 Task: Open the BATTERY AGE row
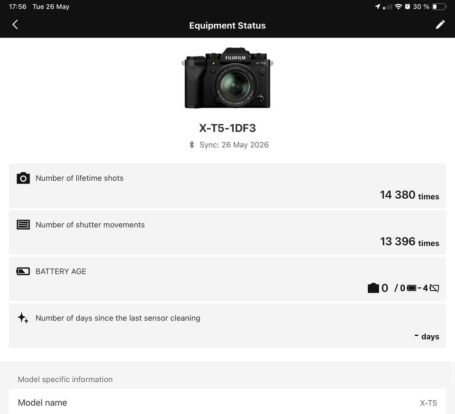pyautogui.click(x=227, y=279)
